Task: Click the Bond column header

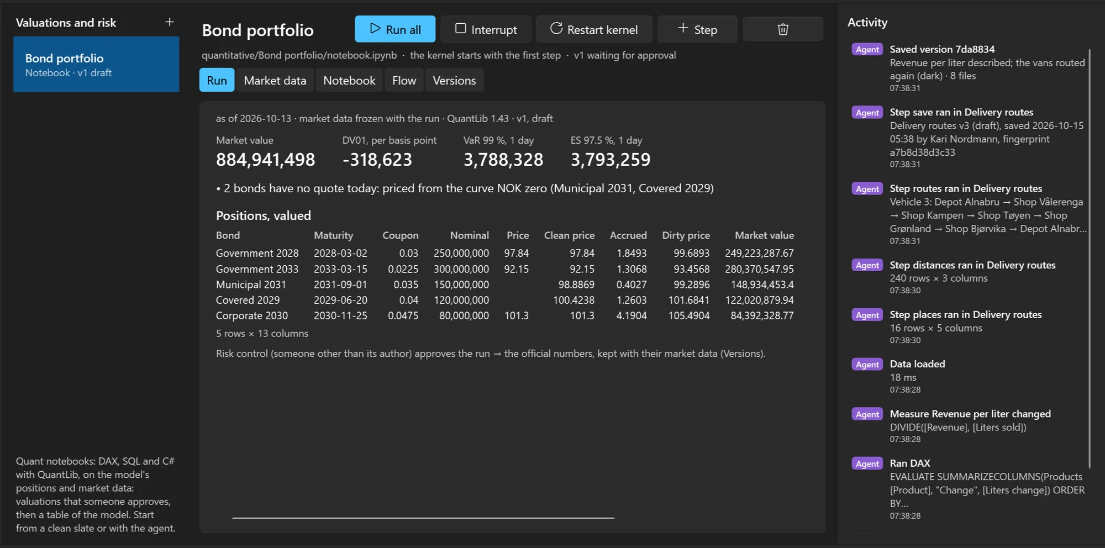Action: click(x=228, y=235)
